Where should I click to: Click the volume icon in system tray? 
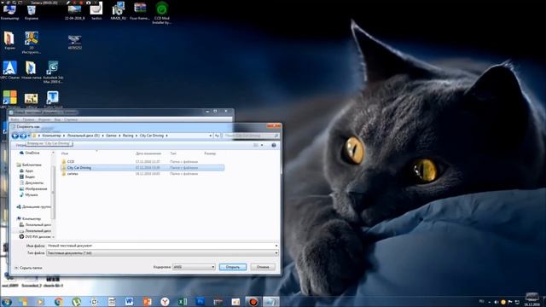(x=497, y=302)
